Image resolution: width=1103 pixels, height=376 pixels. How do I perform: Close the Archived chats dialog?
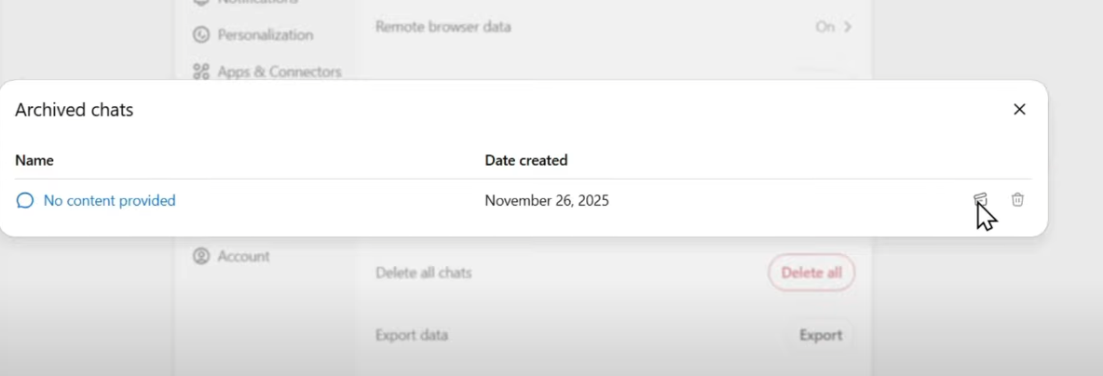1019,110
